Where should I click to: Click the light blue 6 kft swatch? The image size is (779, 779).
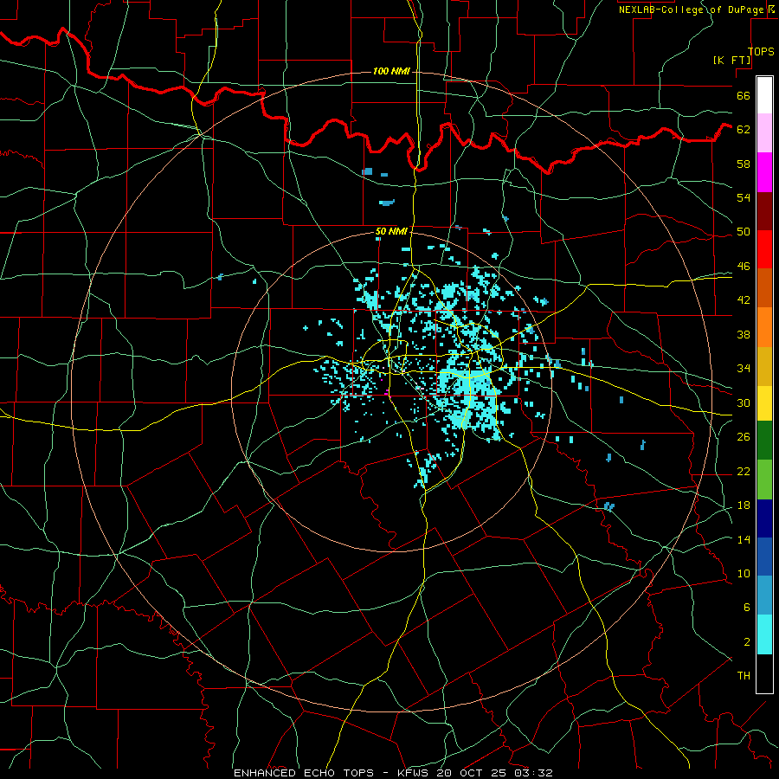coord(764,596)
